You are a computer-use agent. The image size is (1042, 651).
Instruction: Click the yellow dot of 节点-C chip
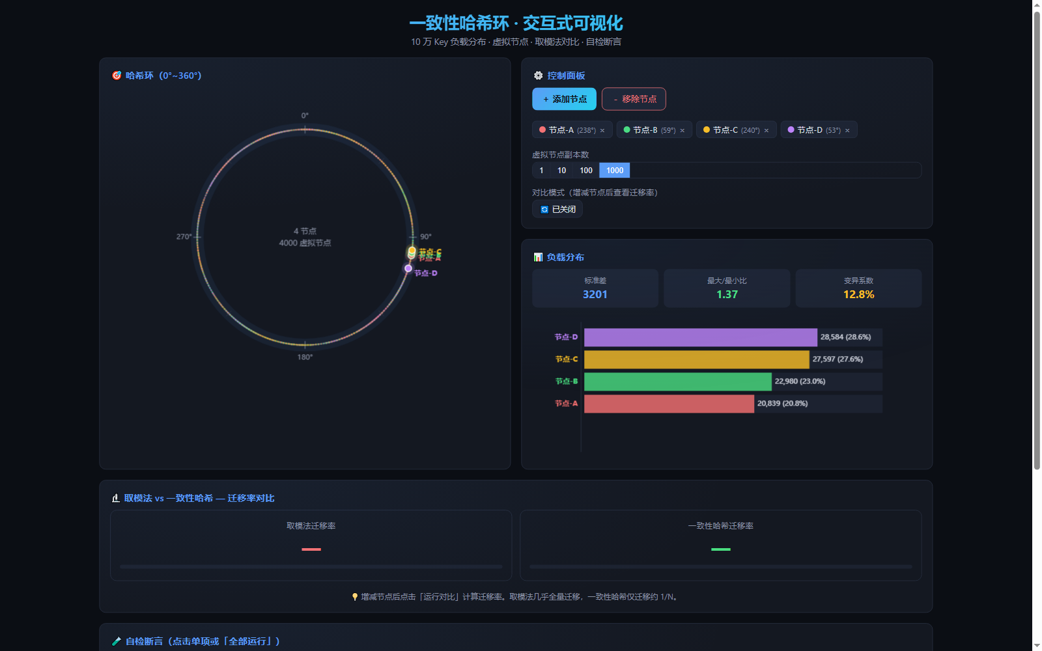tap(707, 130)
